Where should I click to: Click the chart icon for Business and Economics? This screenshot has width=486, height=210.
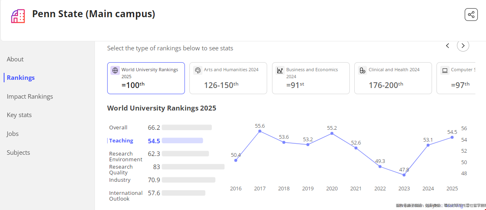pos(280,70)
